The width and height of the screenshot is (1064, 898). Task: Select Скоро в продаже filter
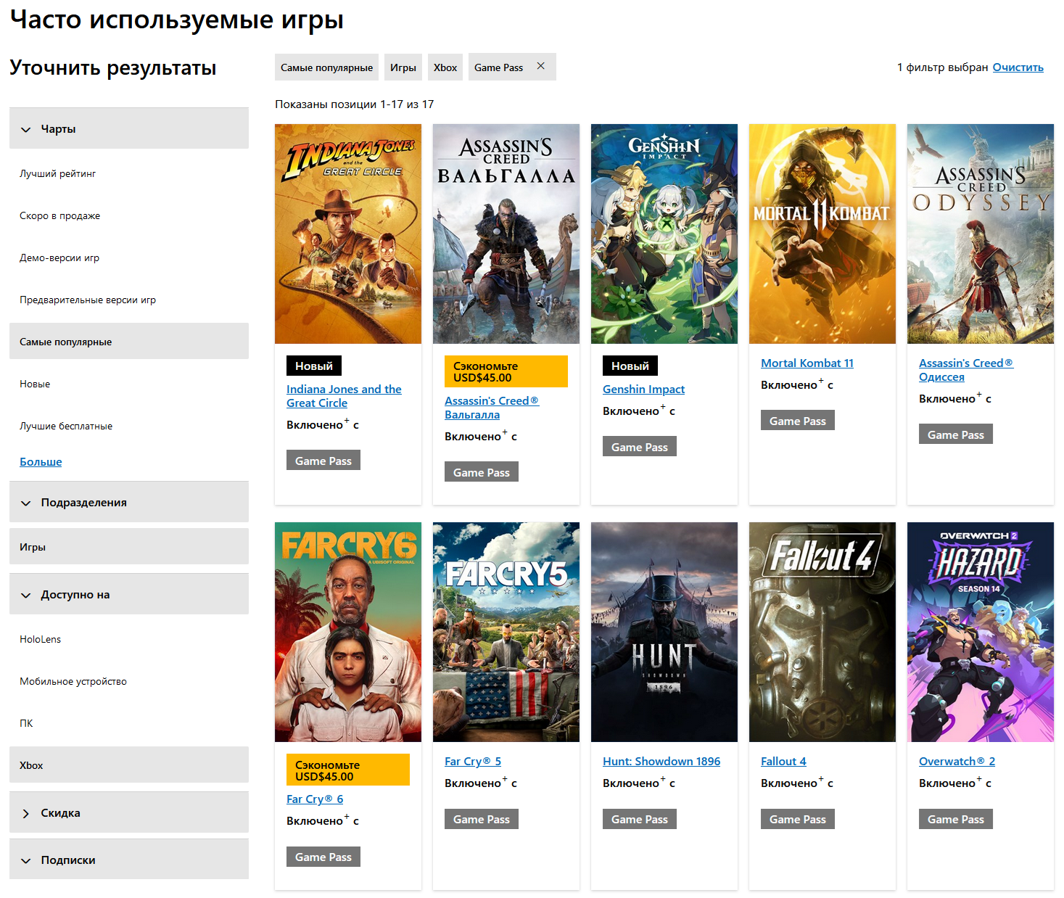(60, 215)
